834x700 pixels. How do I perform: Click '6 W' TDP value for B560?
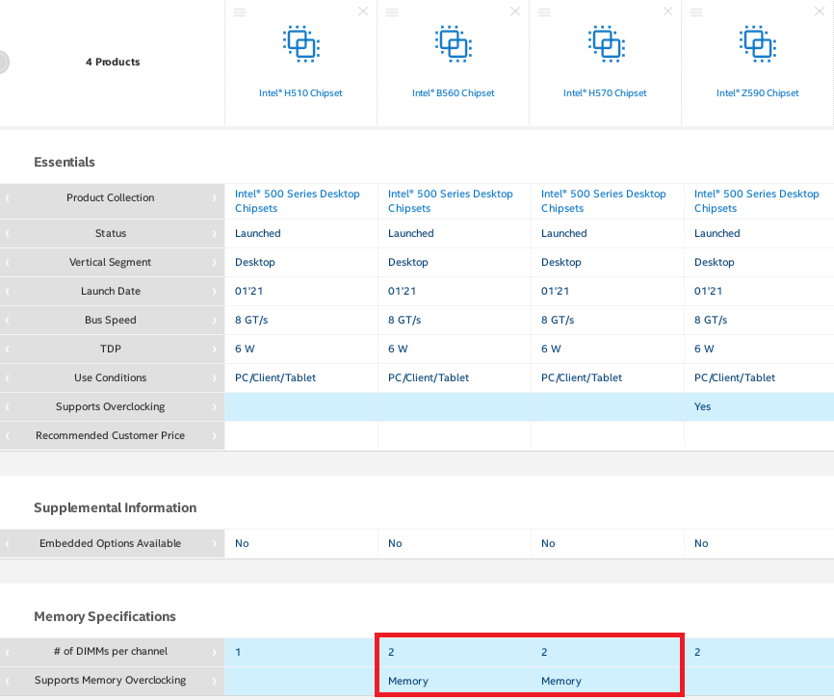click(398, 349)
